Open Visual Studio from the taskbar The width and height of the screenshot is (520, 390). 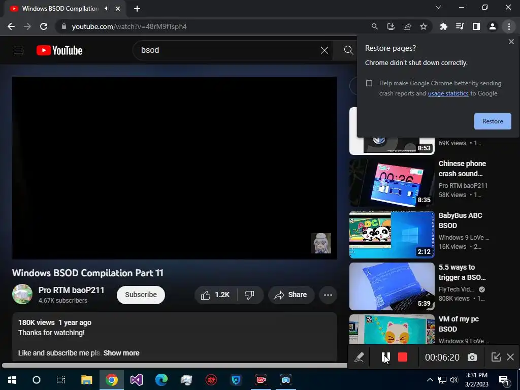pos(136,380)
